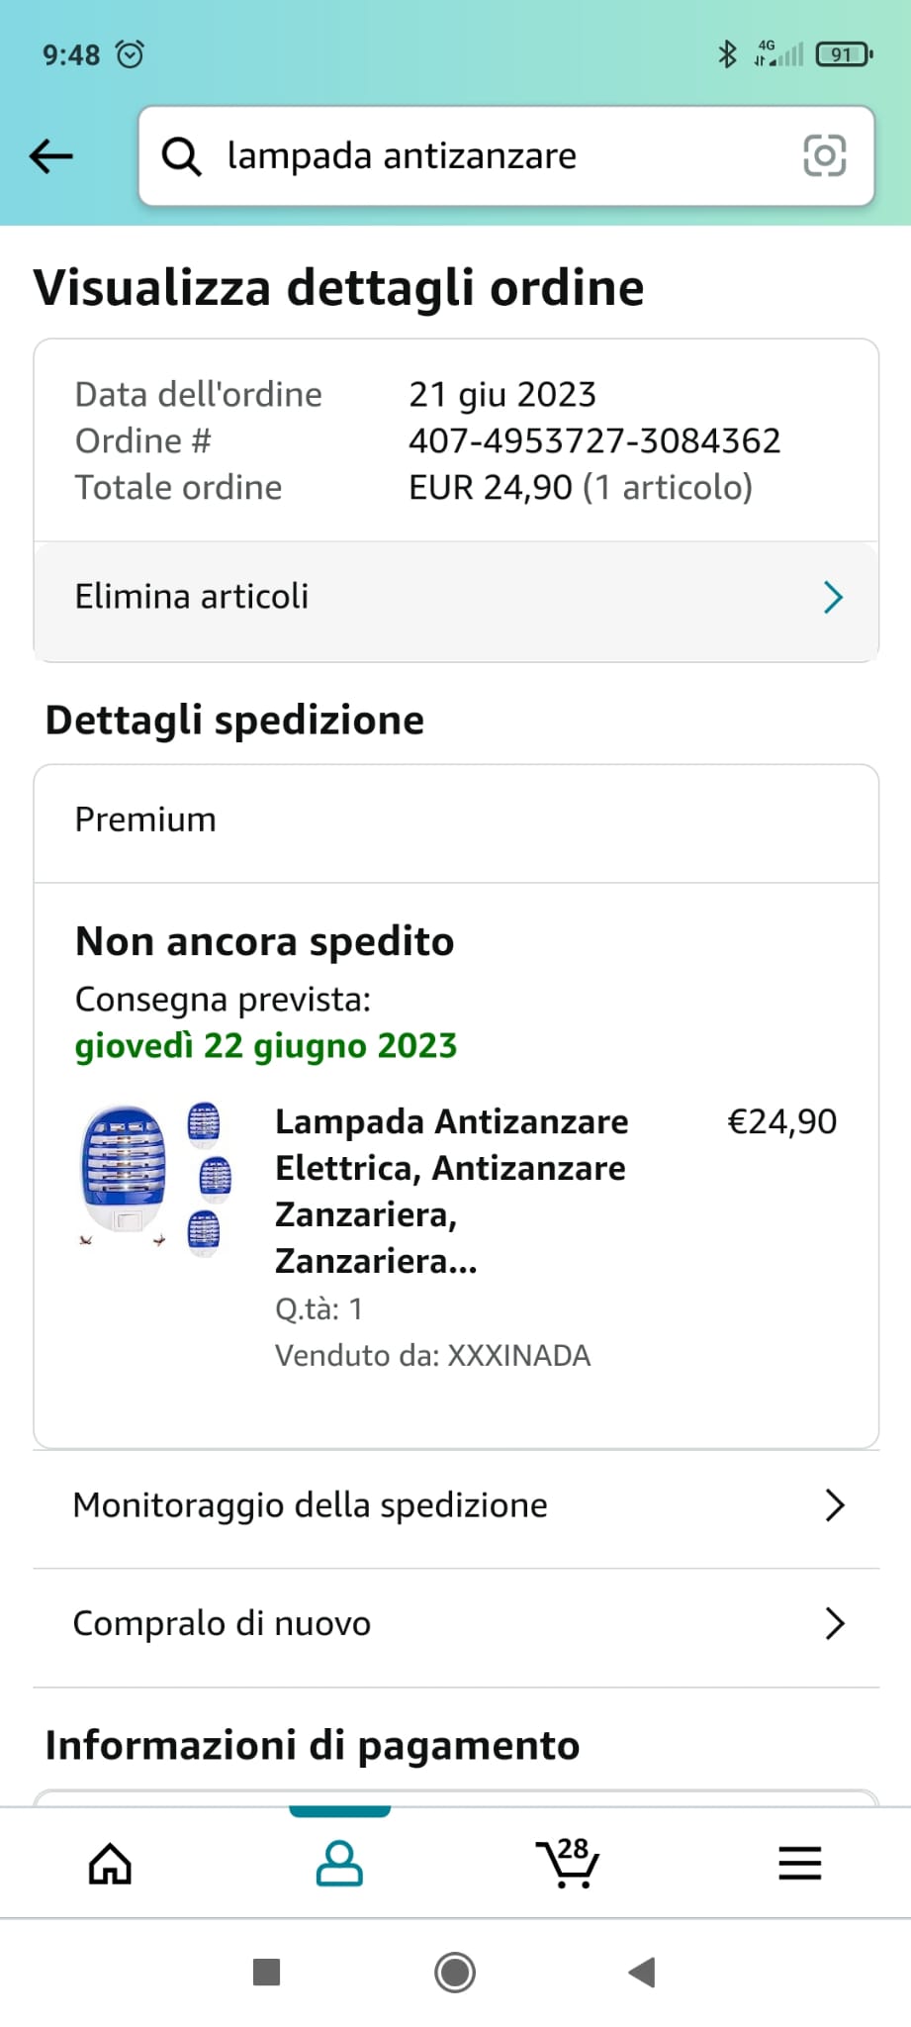Expand the Compralo di nuovo chevron

pyautogui.click(x=834, y=1624)
